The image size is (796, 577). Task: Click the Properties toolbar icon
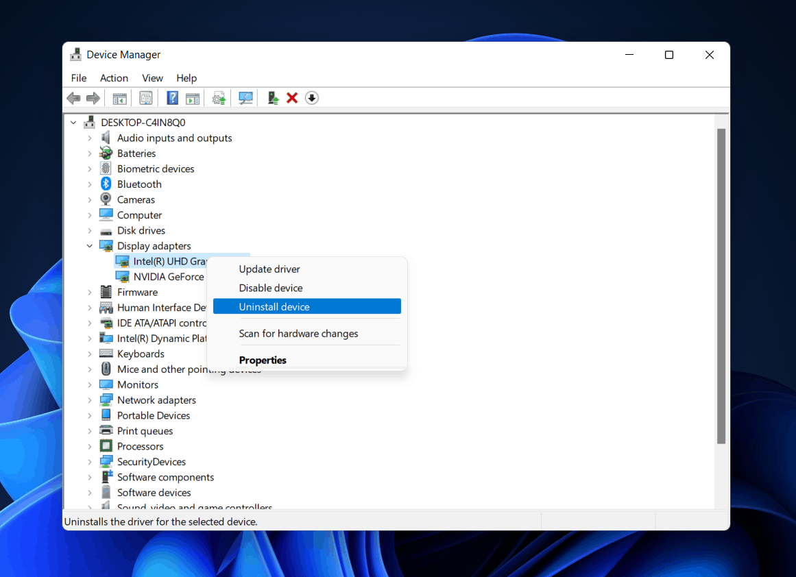tap(146, 98)
